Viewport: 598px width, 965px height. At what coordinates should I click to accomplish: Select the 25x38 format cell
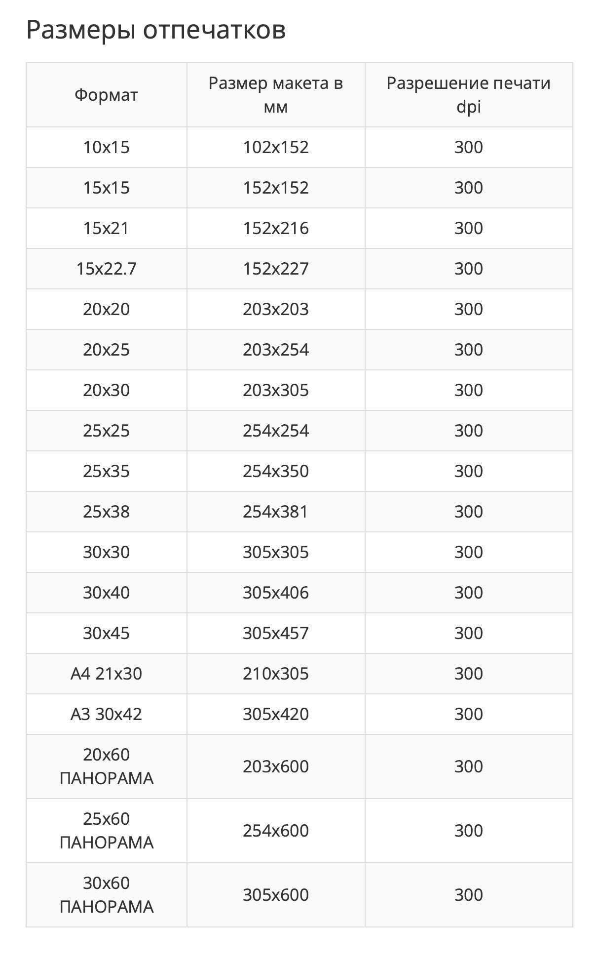coord(106,512)
